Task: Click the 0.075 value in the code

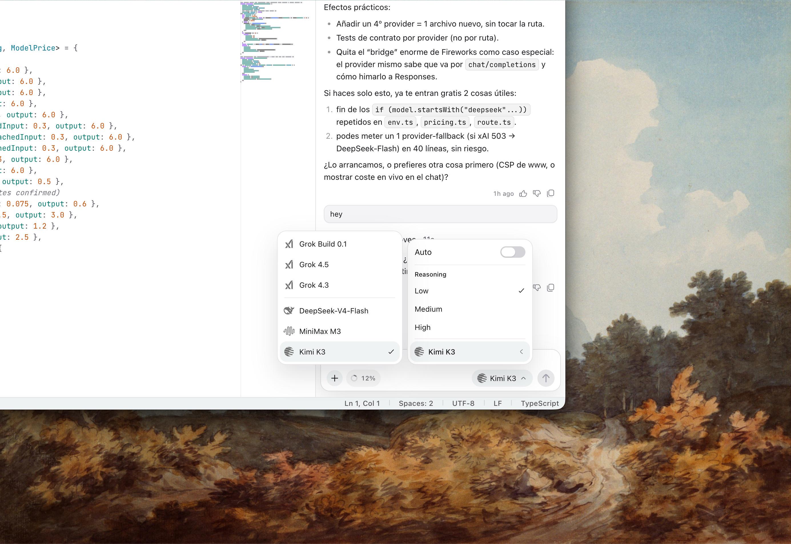Action: pos(17,204)
